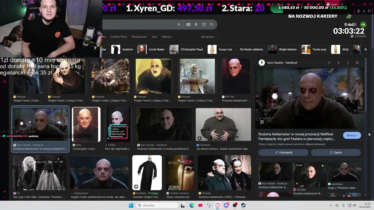Start voice search with microphone icon
Screen dimensions: 374x210
point(196,24)
